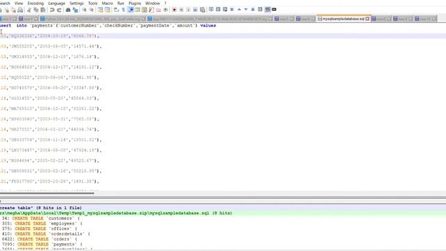The width and height of the screenshot is (446, 251).
Task: Click the Redo arrow icon
Action: (x=59, y=10)
